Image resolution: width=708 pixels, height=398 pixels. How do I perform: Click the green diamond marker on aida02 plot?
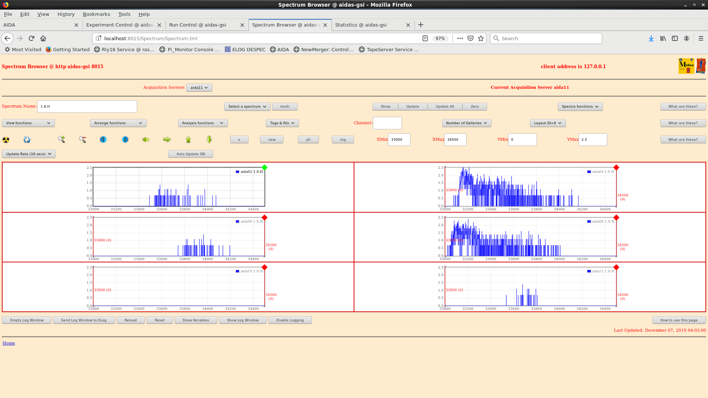[264, 168]
